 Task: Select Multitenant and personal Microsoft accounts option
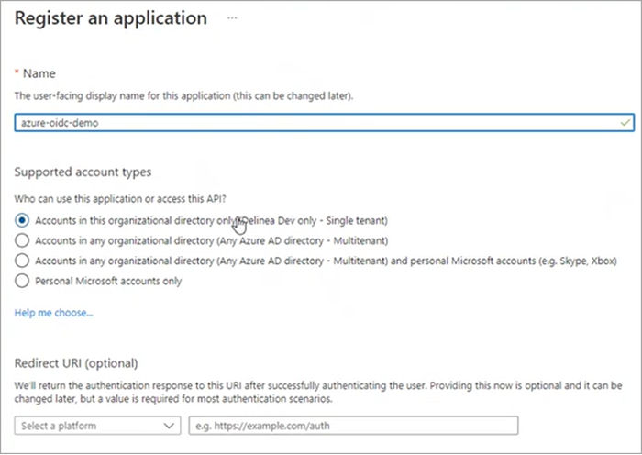(22, 261)
